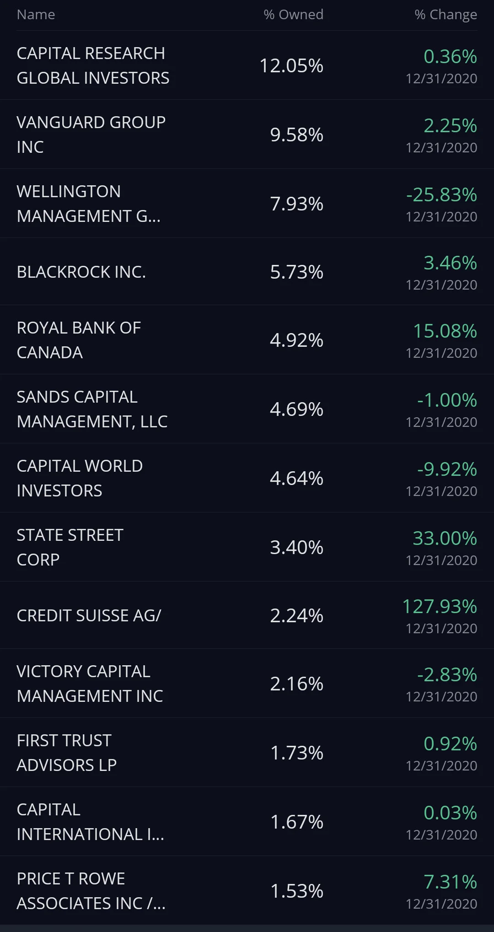Sort by % Change column header
The width and height of the screenshot is (494, 932).
click(446, 15)
